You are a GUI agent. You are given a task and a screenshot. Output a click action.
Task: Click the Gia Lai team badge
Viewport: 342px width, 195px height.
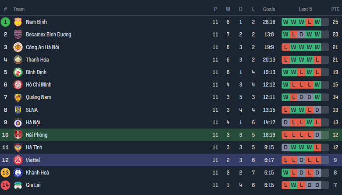coord(18,185)
